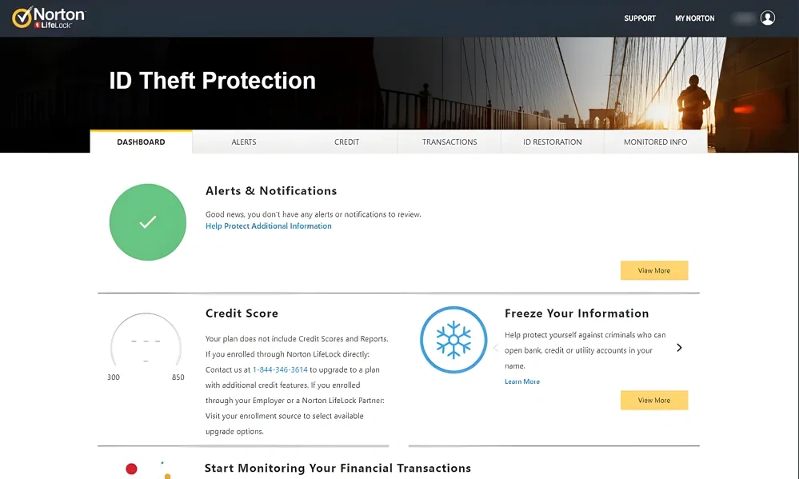The image size is (799, 479).
Task: Click the green checkmark alerts status icon
Action: [x=148, y=222]
